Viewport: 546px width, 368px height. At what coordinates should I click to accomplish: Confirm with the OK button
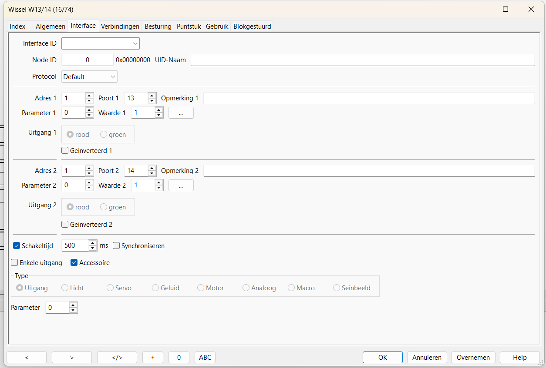pos(383,358)
